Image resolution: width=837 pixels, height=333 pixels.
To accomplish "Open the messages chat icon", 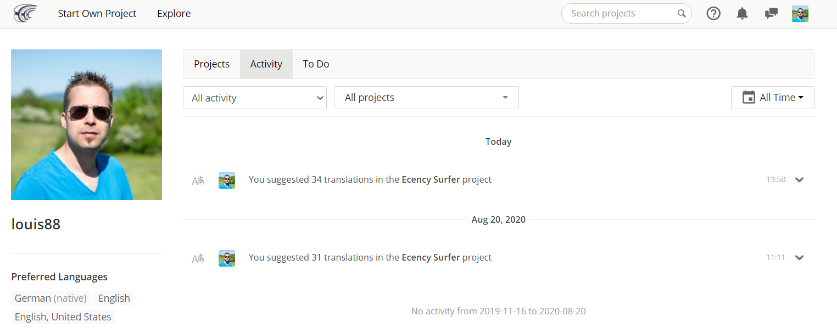I will [771, 14].
